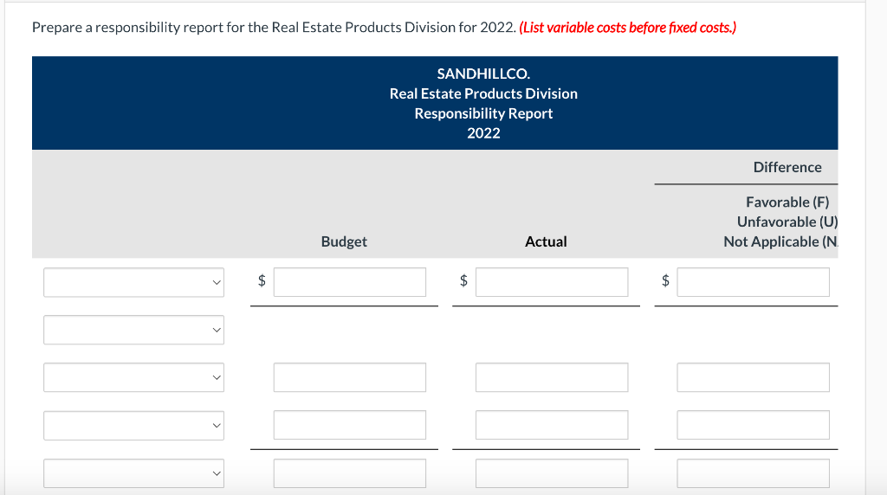Screen dimensions: 887x495
Task: Click the fourth row Actual input field
Action: pos(552,426)
